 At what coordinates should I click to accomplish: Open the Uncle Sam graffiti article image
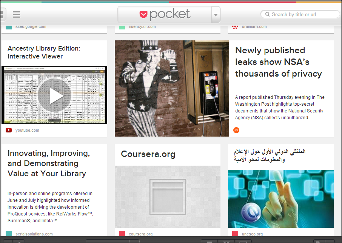tap(172, 88)
